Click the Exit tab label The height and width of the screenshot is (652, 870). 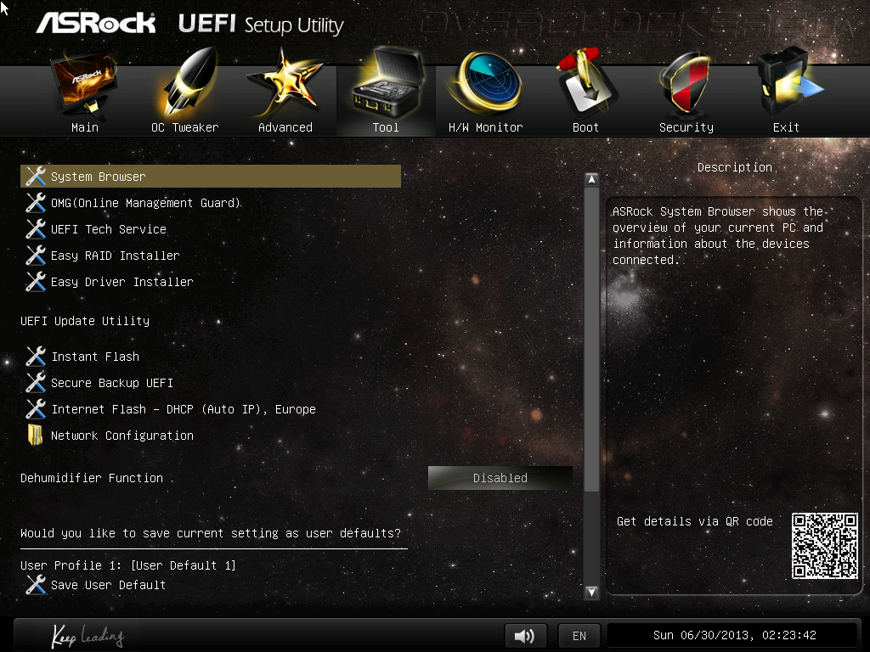tap(786, 127)
